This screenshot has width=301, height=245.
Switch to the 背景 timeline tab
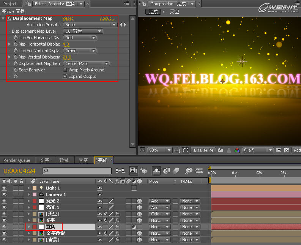[x=64, y=160]
